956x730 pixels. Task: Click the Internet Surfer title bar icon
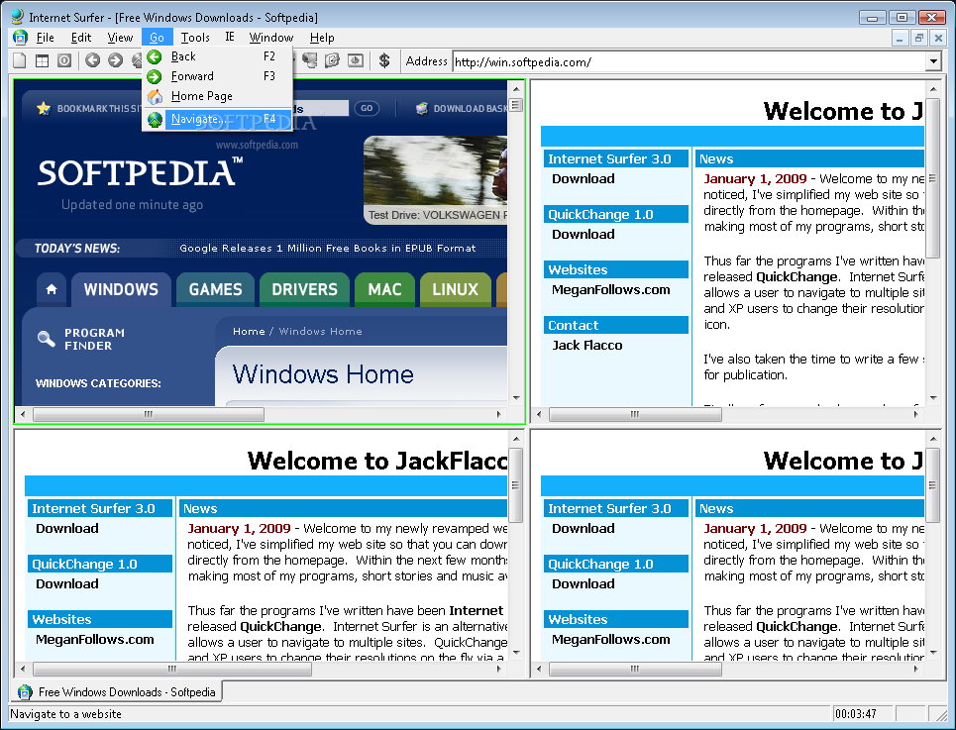[x=18, y=17]
